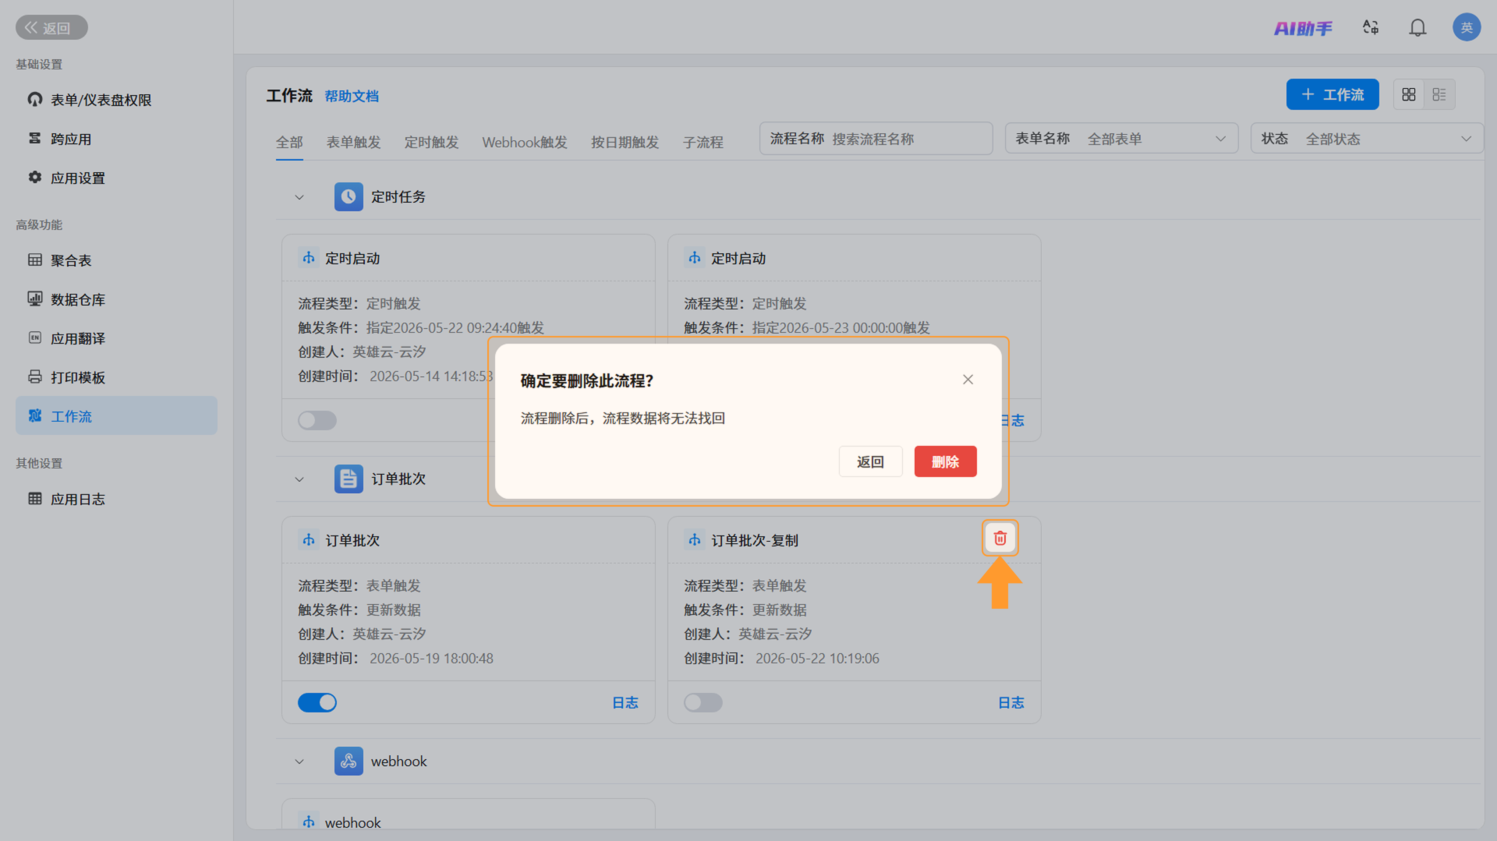The image size is (1497, 841).
Task: Click the trash icon on 订单批次-复制 card
Action: pos(1000,539)
